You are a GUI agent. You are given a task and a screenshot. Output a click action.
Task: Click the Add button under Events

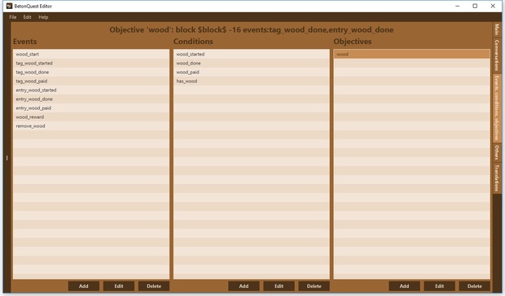point(83,286)
